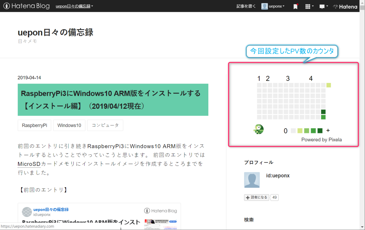Open the uepon日々の備忘録 blog title
The image size is (365, 230).
(x=55, y=32)
